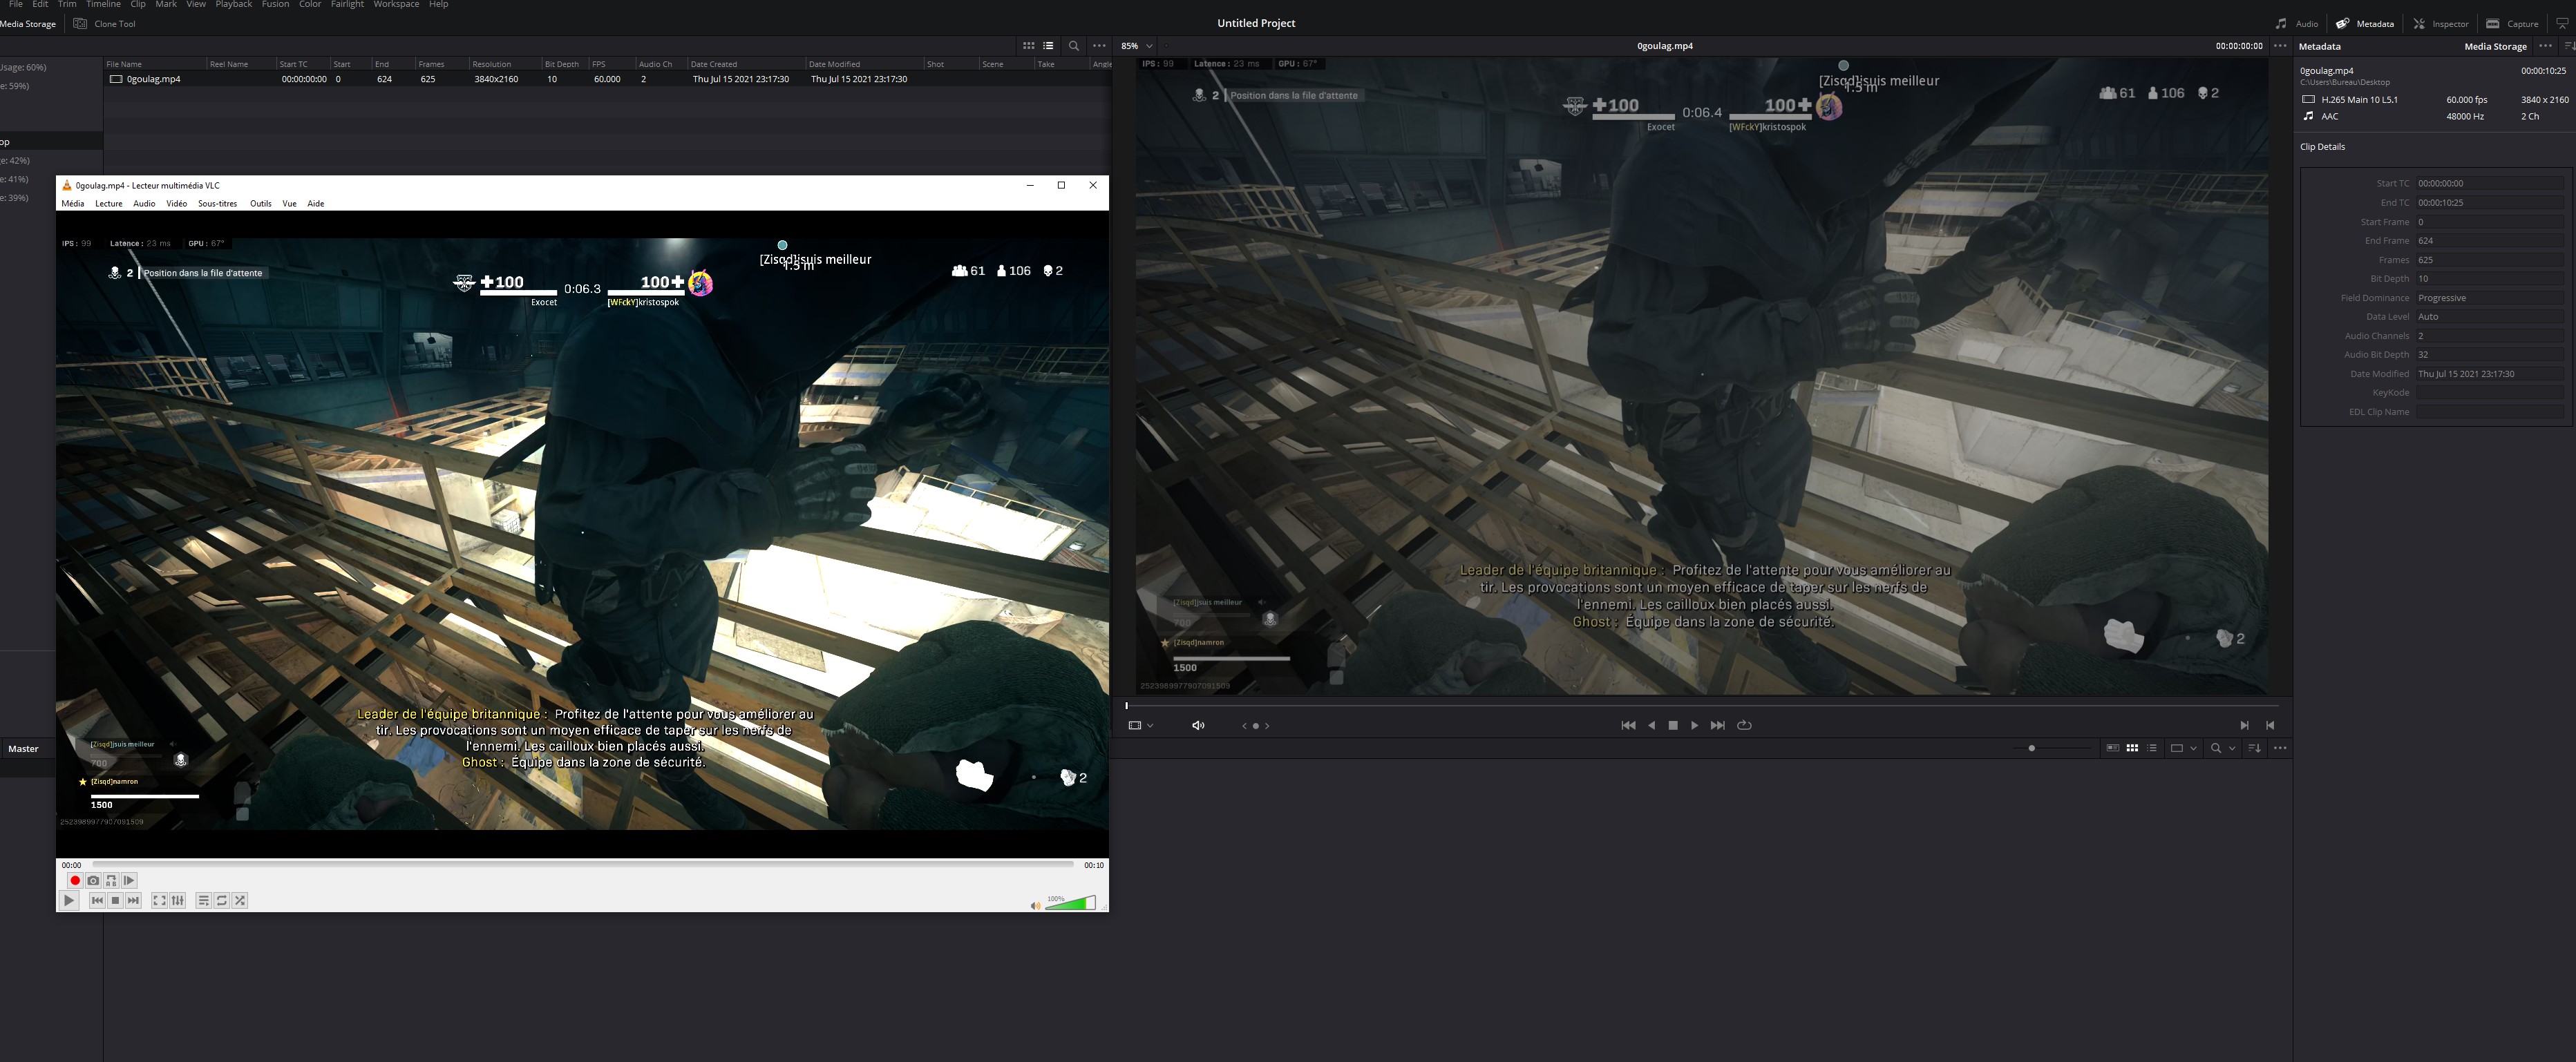Click the Clone Tool button

coord(104,23)
